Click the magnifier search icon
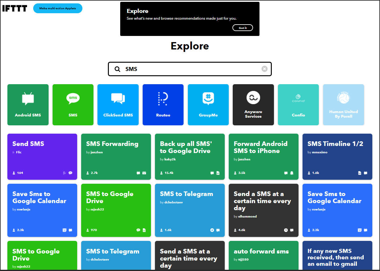 click(x=117, y=69)
